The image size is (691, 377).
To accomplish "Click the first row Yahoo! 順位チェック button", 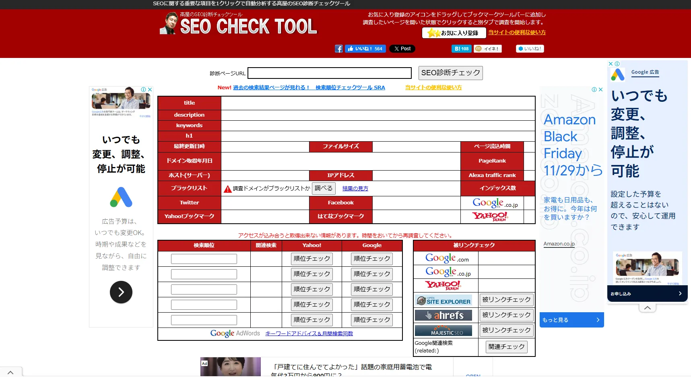I will click(x=312, y=259).
